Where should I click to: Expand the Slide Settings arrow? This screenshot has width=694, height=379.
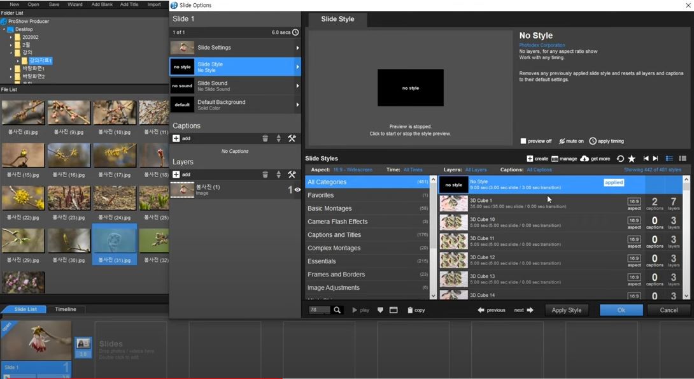[x=297, y=47]
